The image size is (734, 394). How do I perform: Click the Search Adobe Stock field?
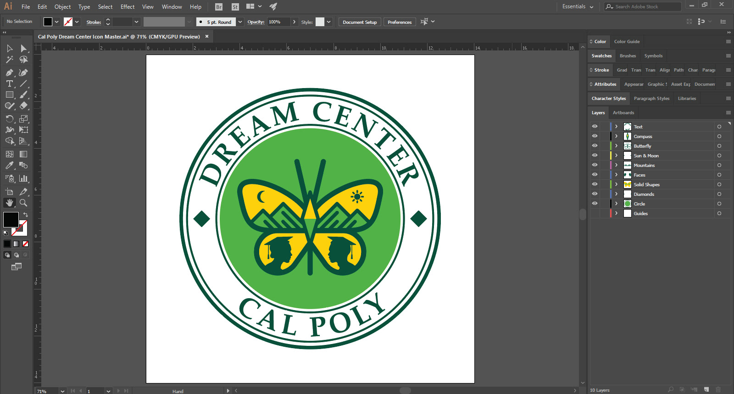[642, 6]
